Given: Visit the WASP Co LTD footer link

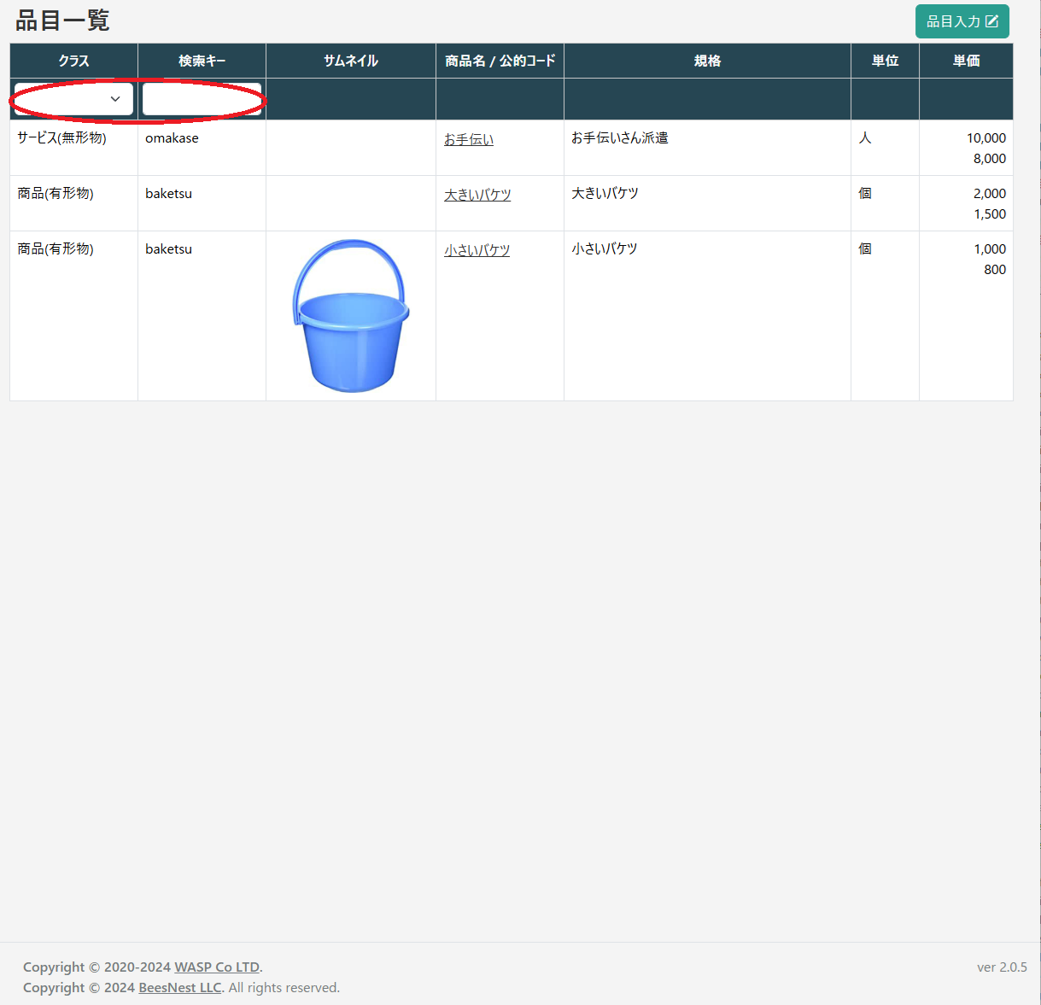Looking at the screenshot, I should point(217,967).
